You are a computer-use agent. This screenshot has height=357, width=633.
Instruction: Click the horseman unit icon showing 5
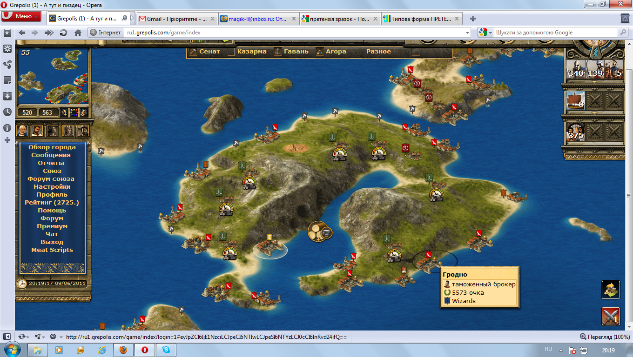click(x=614, y=69)
